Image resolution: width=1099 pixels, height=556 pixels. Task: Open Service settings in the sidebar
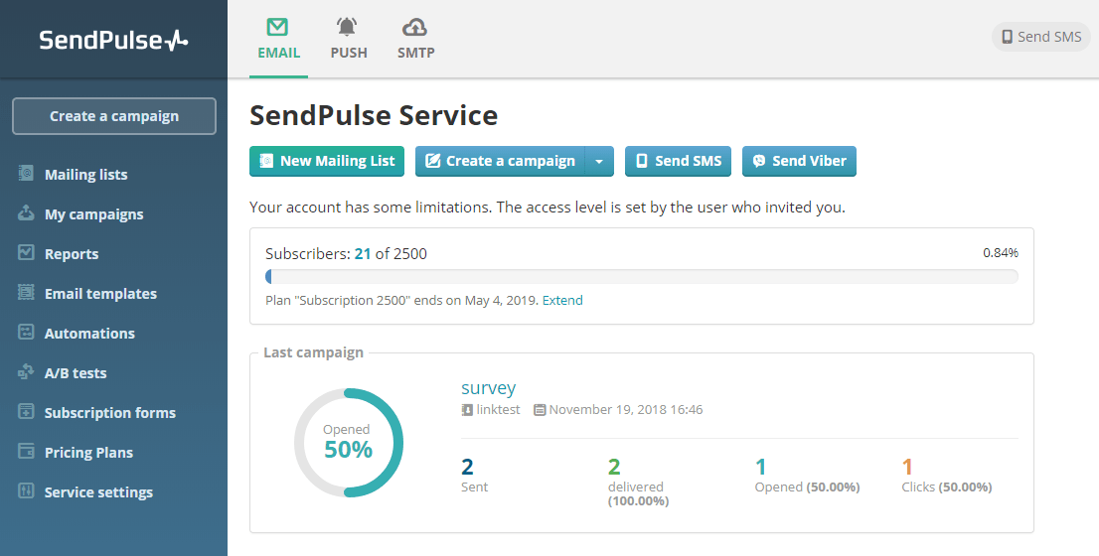tap(98, 492)
